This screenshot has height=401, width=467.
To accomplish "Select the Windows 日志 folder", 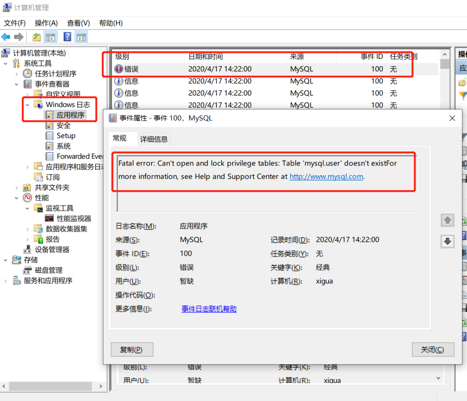I will click(68, 104).
